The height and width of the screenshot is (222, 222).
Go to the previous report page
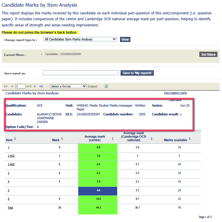click(12, 86)
